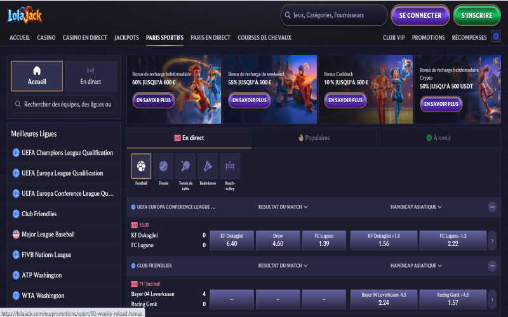
Task: Open the Récompenses page
Action: [x=469, y=37]
